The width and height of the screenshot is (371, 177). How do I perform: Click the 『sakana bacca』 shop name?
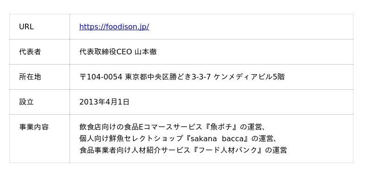pos(217,138)
